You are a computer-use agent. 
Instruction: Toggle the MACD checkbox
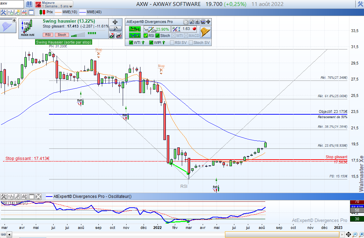pyautogui.click(x=186, y=36)
